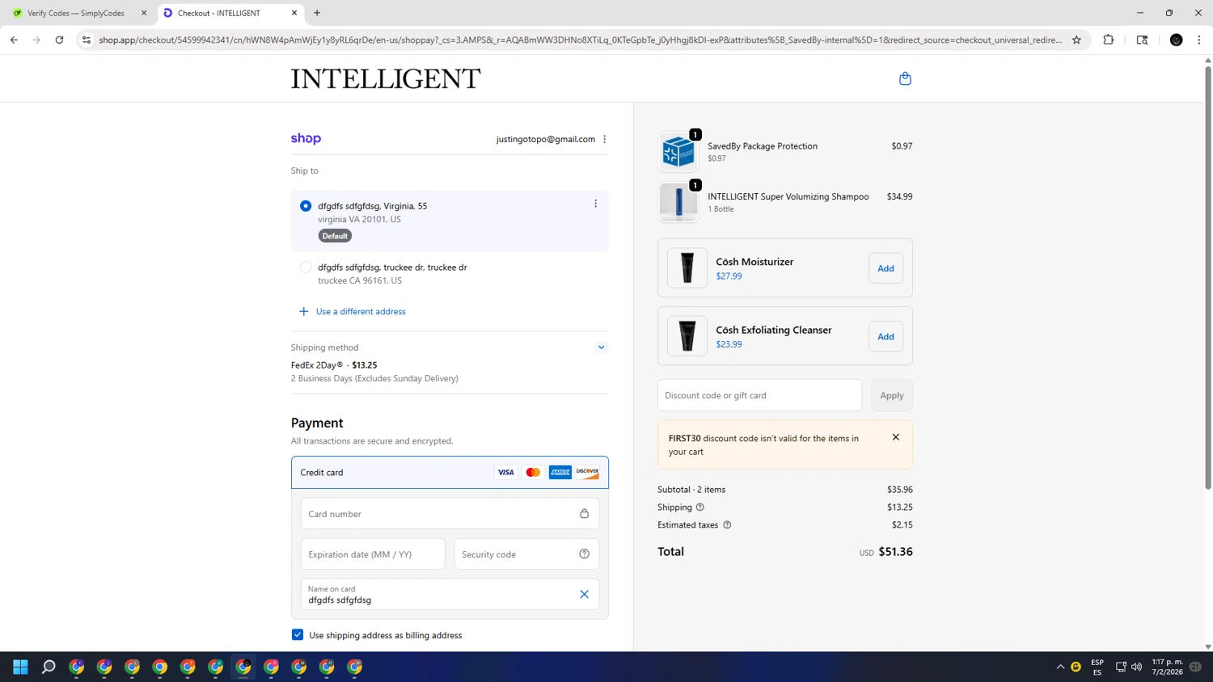This screenshot has width=1213, height=682.
Task: Open the ESP language indicator
Action: click(1097, 667)
